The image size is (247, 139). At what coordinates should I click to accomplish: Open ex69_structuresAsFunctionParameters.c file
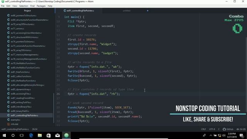click(30, 20)
